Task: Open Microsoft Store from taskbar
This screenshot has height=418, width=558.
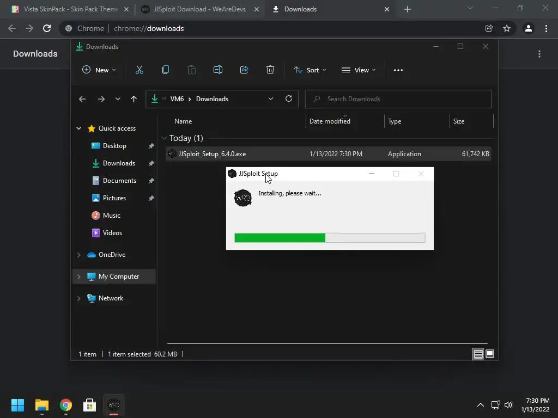Action: point(90,405)
